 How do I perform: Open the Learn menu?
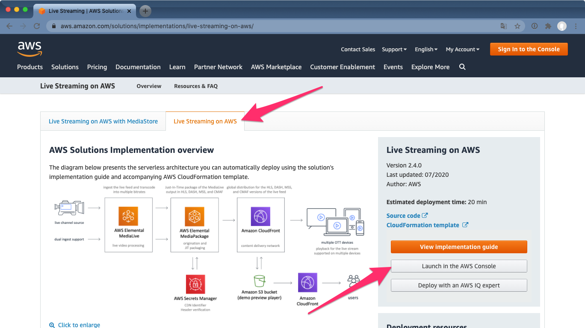(177, 67)
